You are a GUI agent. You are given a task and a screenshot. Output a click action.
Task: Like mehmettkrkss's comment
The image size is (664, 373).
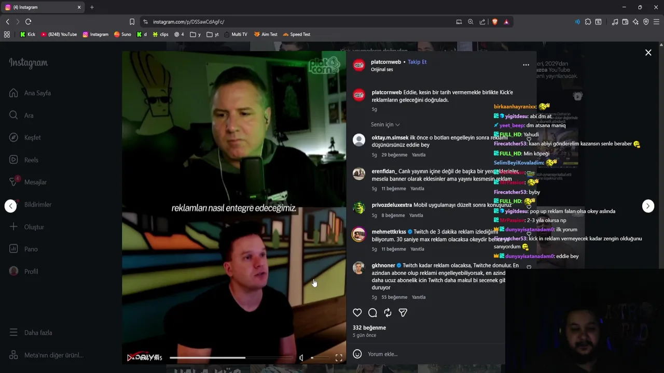click(x=529, y=234)
